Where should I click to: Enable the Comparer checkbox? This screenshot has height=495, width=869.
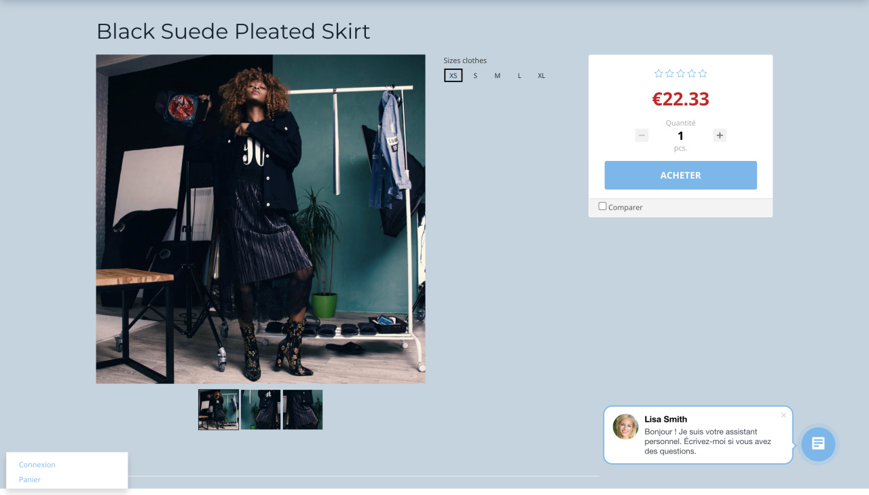pos(602,206)
